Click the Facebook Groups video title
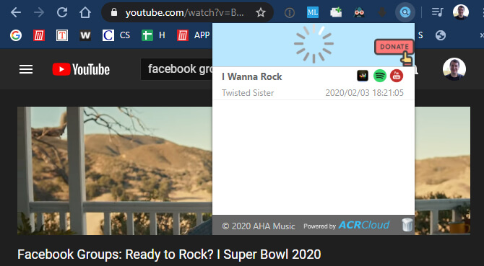This screenshot has width=484, height=266. [x=169, y=254]
